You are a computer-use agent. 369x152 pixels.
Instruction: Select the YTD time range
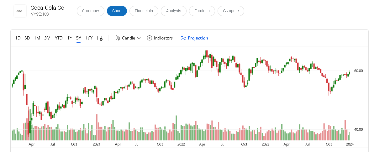click(59, 38)
